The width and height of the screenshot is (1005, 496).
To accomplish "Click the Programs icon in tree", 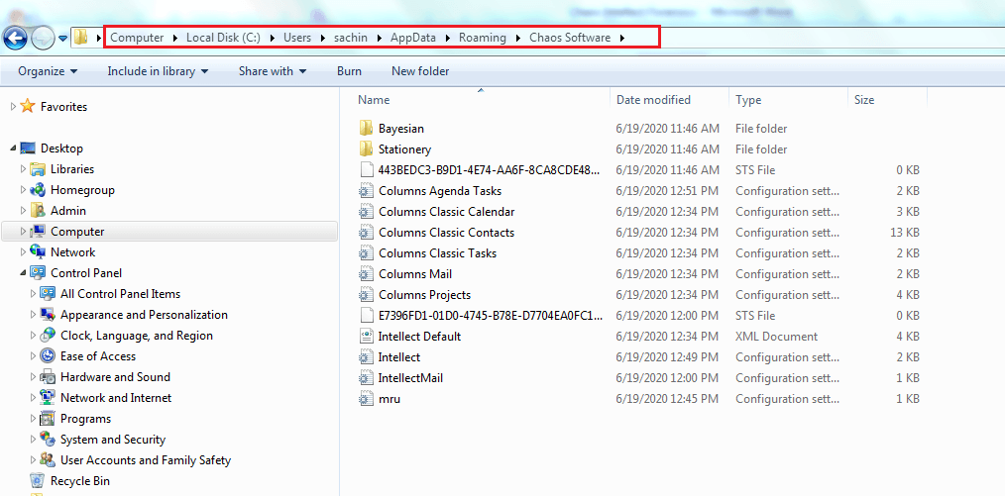I will point(48,419).
